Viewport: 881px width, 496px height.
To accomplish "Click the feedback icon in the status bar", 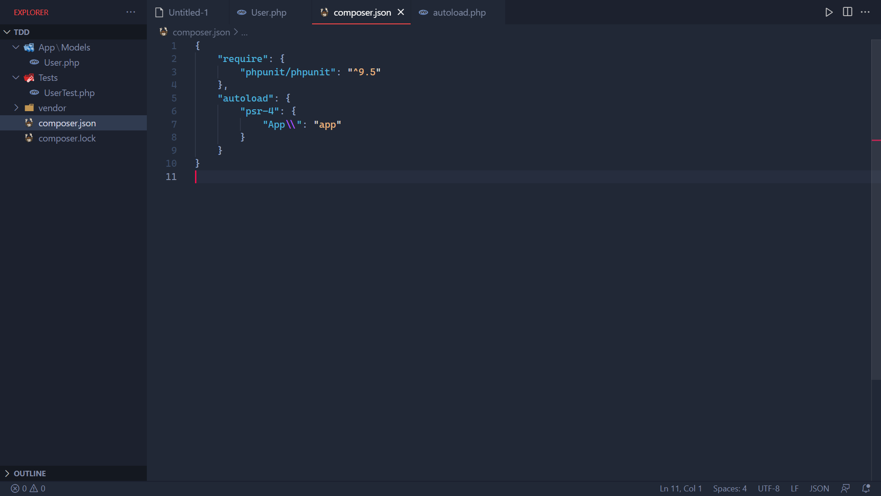I will (x=845, y=489).
